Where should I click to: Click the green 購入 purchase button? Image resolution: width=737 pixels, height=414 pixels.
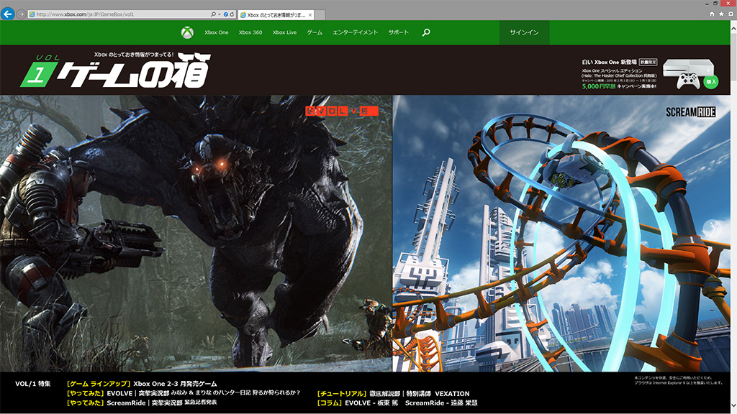711,82
